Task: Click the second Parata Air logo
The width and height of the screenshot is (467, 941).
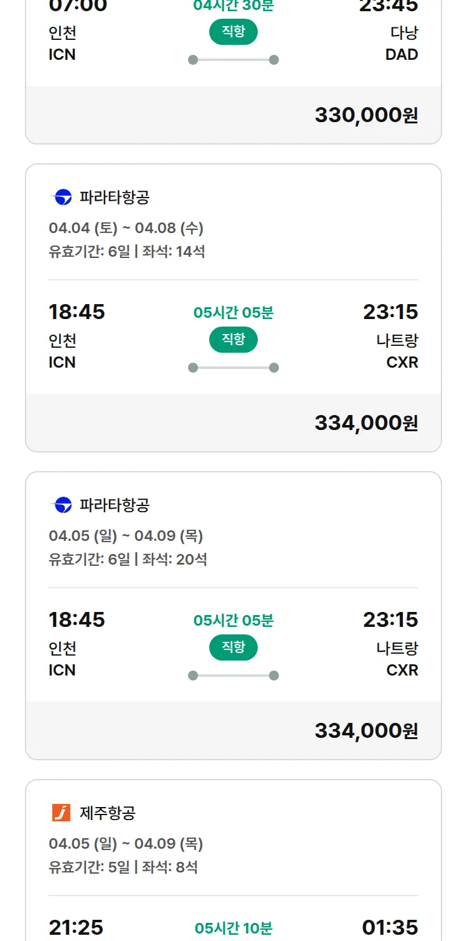Action: point(61,505)
